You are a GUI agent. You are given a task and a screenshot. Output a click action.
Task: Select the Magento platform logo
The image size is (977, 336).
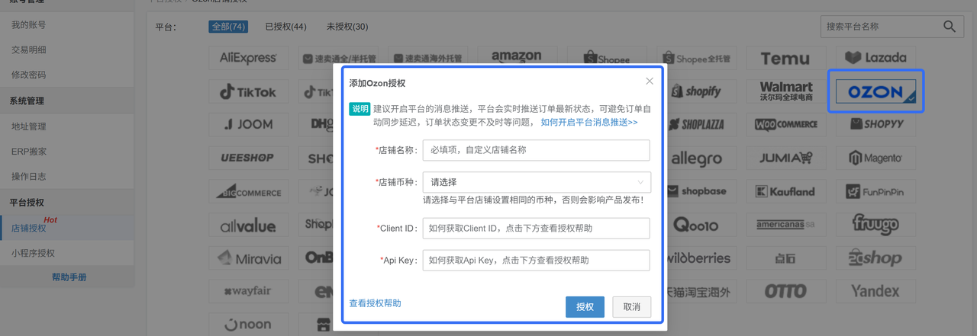875,158
